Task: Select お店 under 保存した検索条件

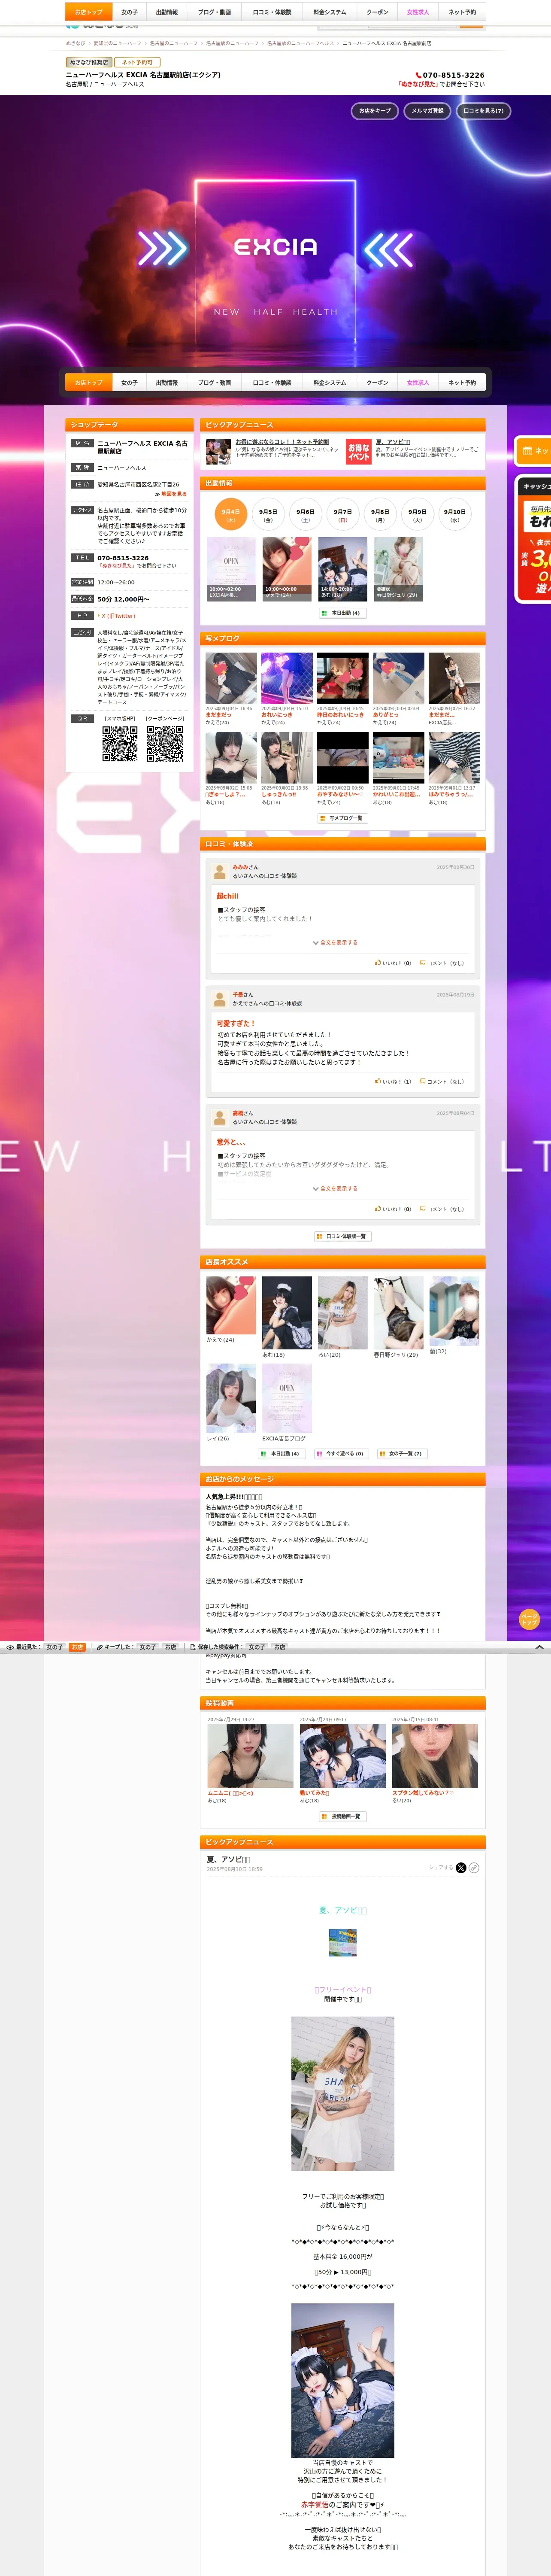Action: click(279, 1647)
